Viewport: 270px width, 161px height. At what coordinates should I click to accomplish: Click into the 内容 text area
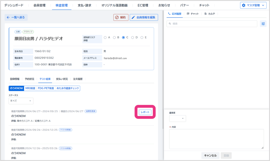point(216,139)
